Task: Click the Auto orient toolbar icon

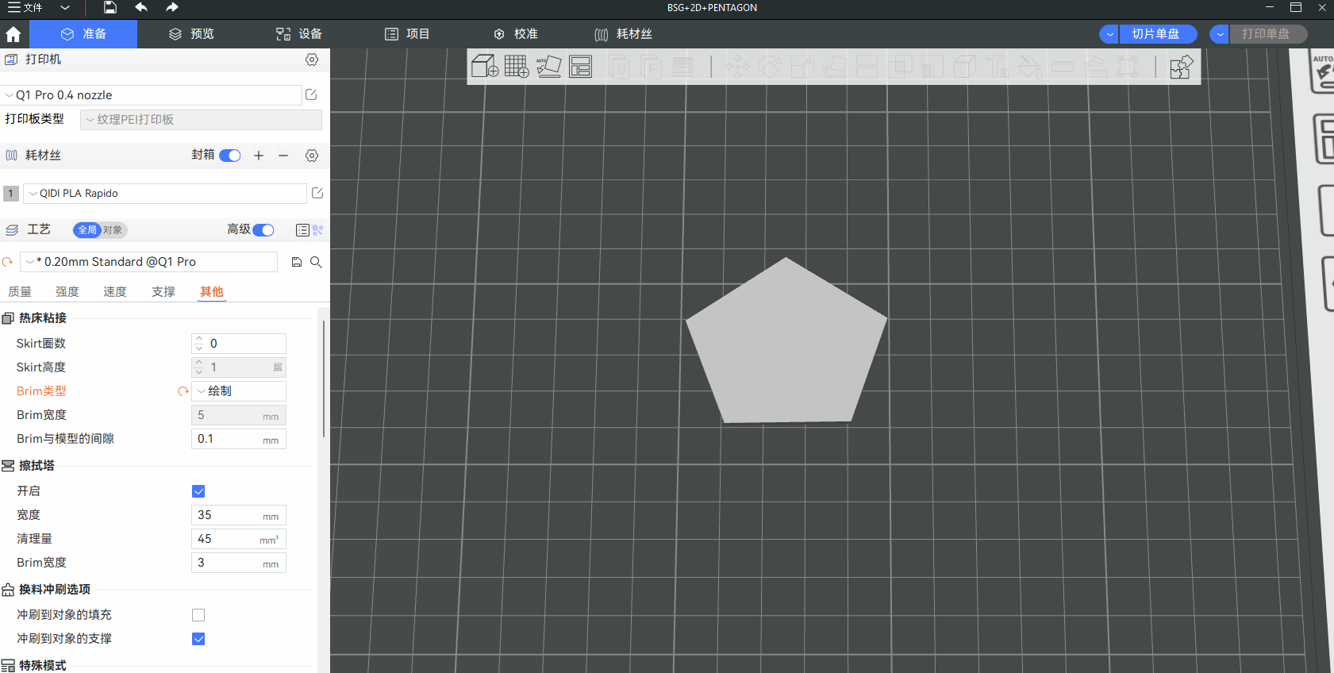Action: pyautogui.click(x=548, y=66)
